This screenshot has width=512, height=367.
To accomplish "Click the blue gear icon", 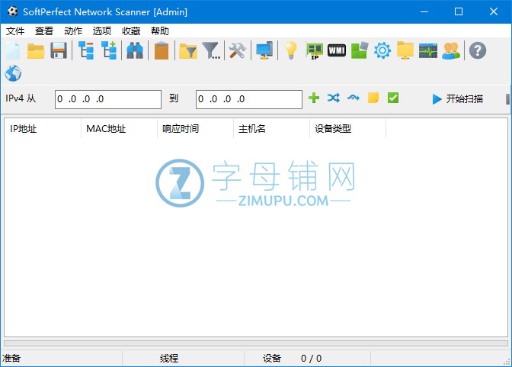I will coord(382,50).
